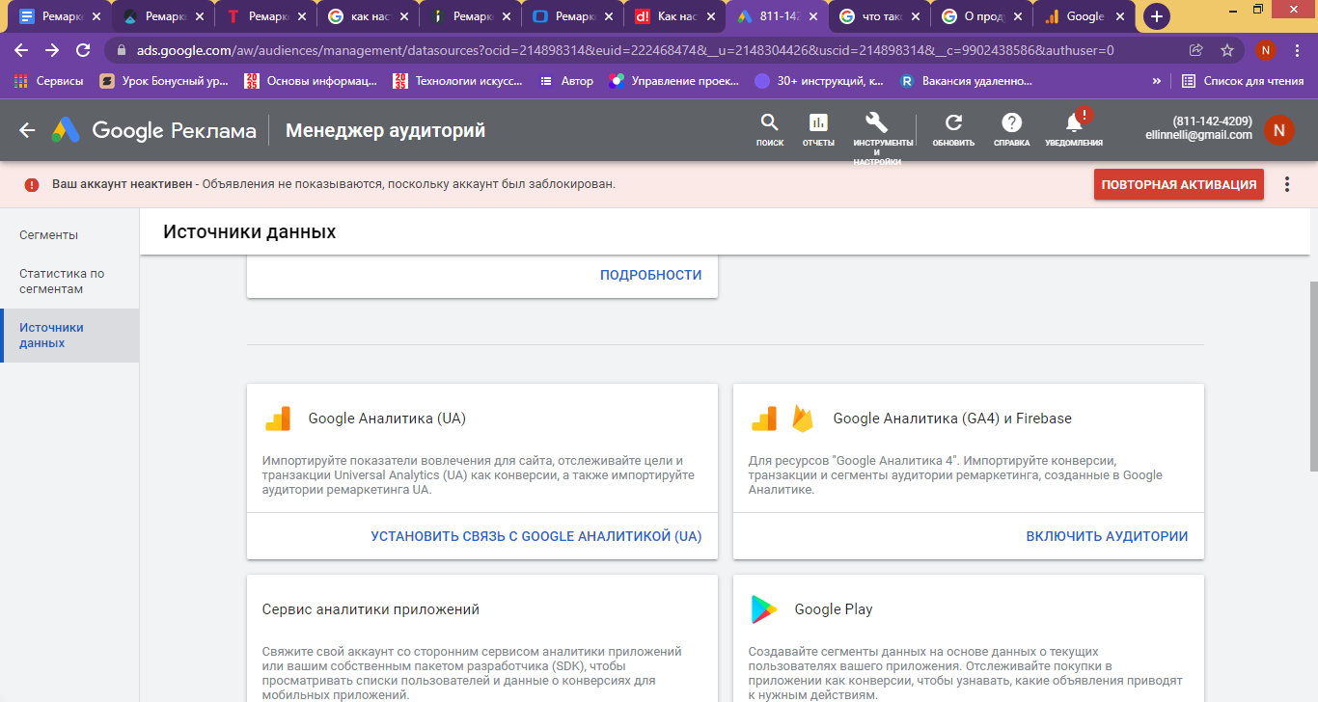
Task: Open the three-dot menu in alert bar
Action: [1287, 184]
